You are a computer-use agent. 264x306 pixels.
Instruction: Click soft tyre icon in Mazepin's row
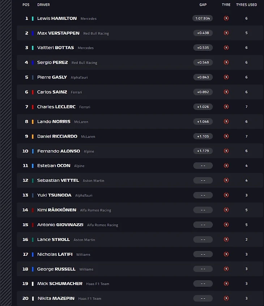226,298
